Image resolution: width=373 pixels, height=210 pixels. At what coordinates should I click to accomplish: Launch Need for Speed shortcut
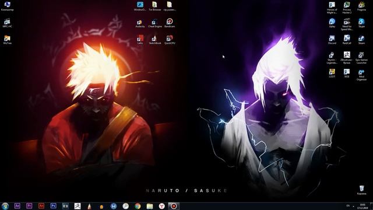[x=347, y=24]
